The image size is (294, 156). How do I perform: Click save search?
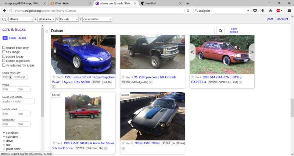(234, 30)
